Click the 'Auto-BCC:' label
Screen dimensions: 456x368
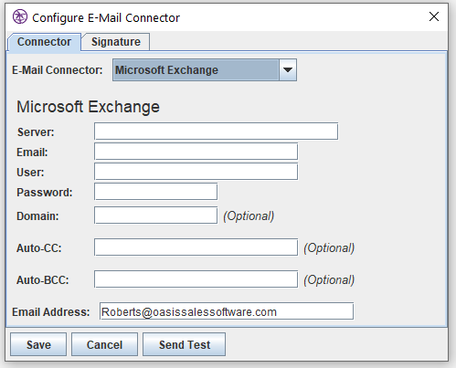tap(43, 280)
